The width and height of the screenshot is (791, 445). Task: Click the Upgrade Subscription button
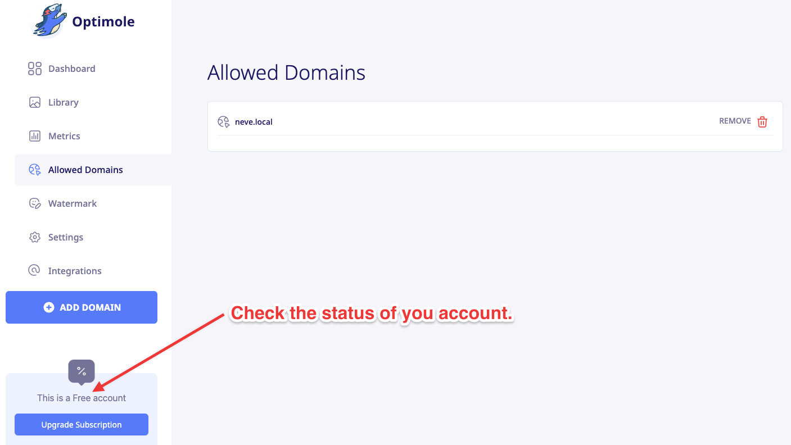coord(82,425)
